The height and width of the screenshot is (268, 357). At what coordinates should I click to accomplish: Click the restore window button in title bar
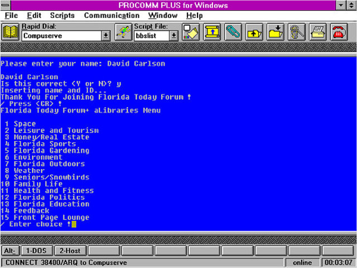tap(351, 5)
